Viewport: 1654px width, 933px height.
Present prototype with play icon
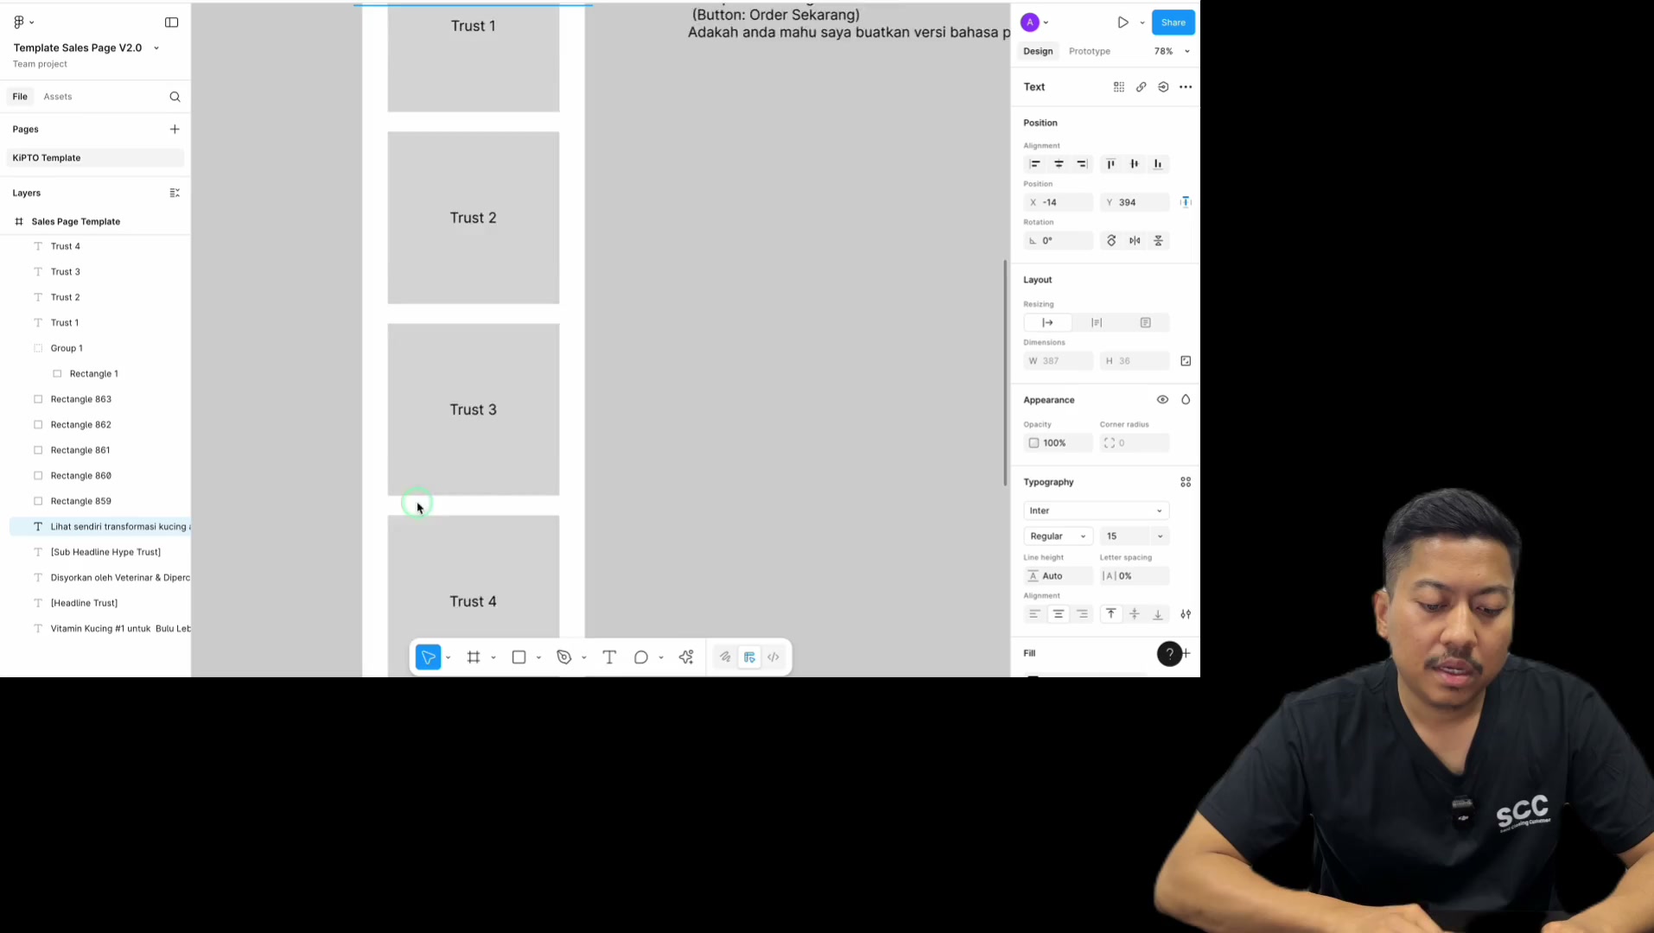[1123, 22]
